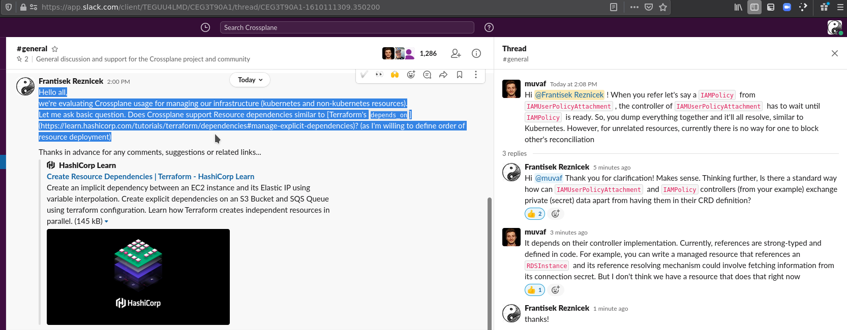
Task: Add reaction from message hover toolbar
Action: tap(411, 75)
